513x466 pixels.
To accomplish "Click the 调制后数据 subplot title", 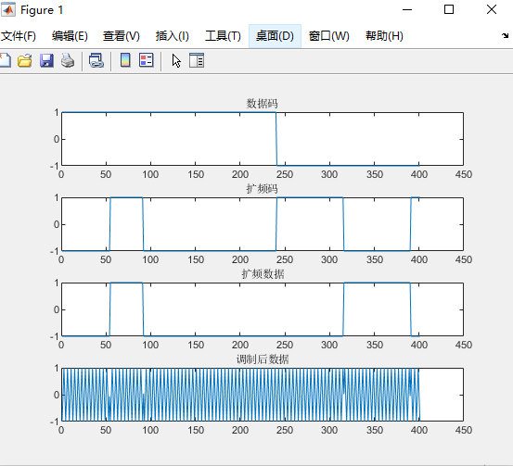I will click(263, 359).
